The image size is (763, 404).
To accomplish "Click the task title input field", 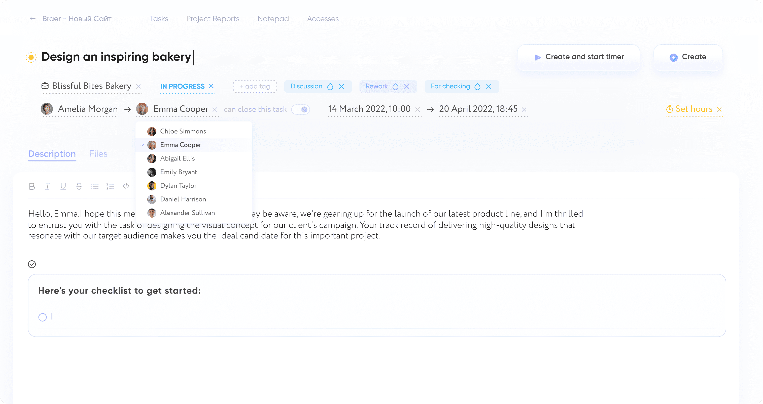I will tap(117, 57).
